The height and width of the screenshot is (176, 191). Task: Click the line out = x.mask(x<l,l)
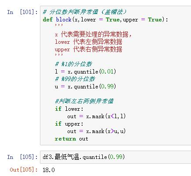point(97,116)
